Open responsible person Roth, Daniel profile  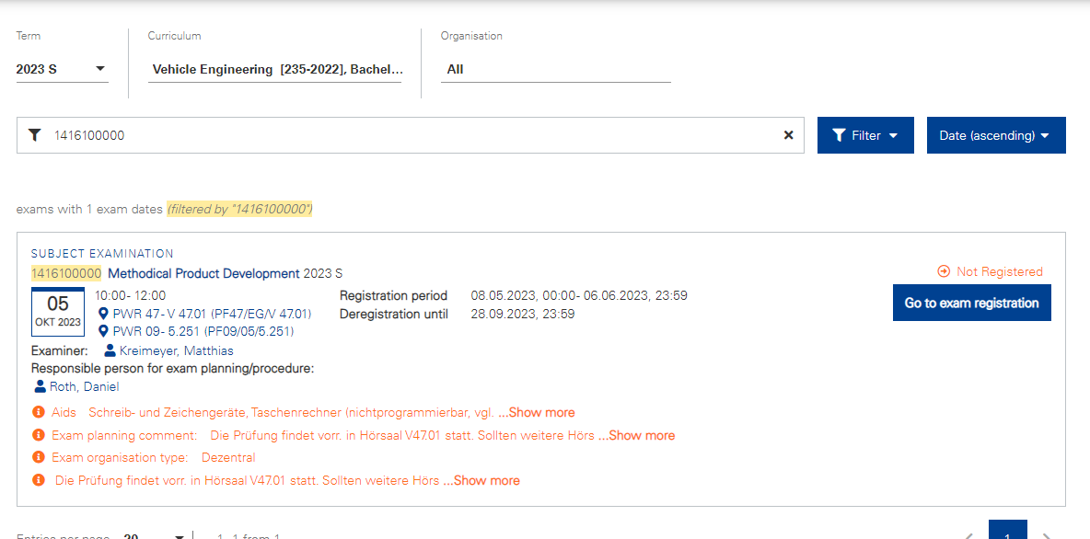click(84, 387)
